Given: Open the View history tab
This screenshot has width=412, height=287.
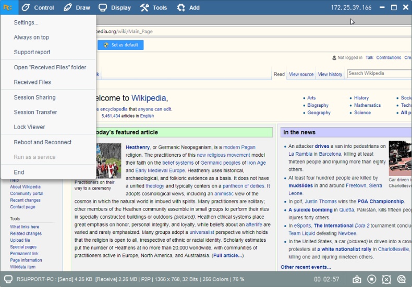Looking at the screenshot, I should pos(330,74).
